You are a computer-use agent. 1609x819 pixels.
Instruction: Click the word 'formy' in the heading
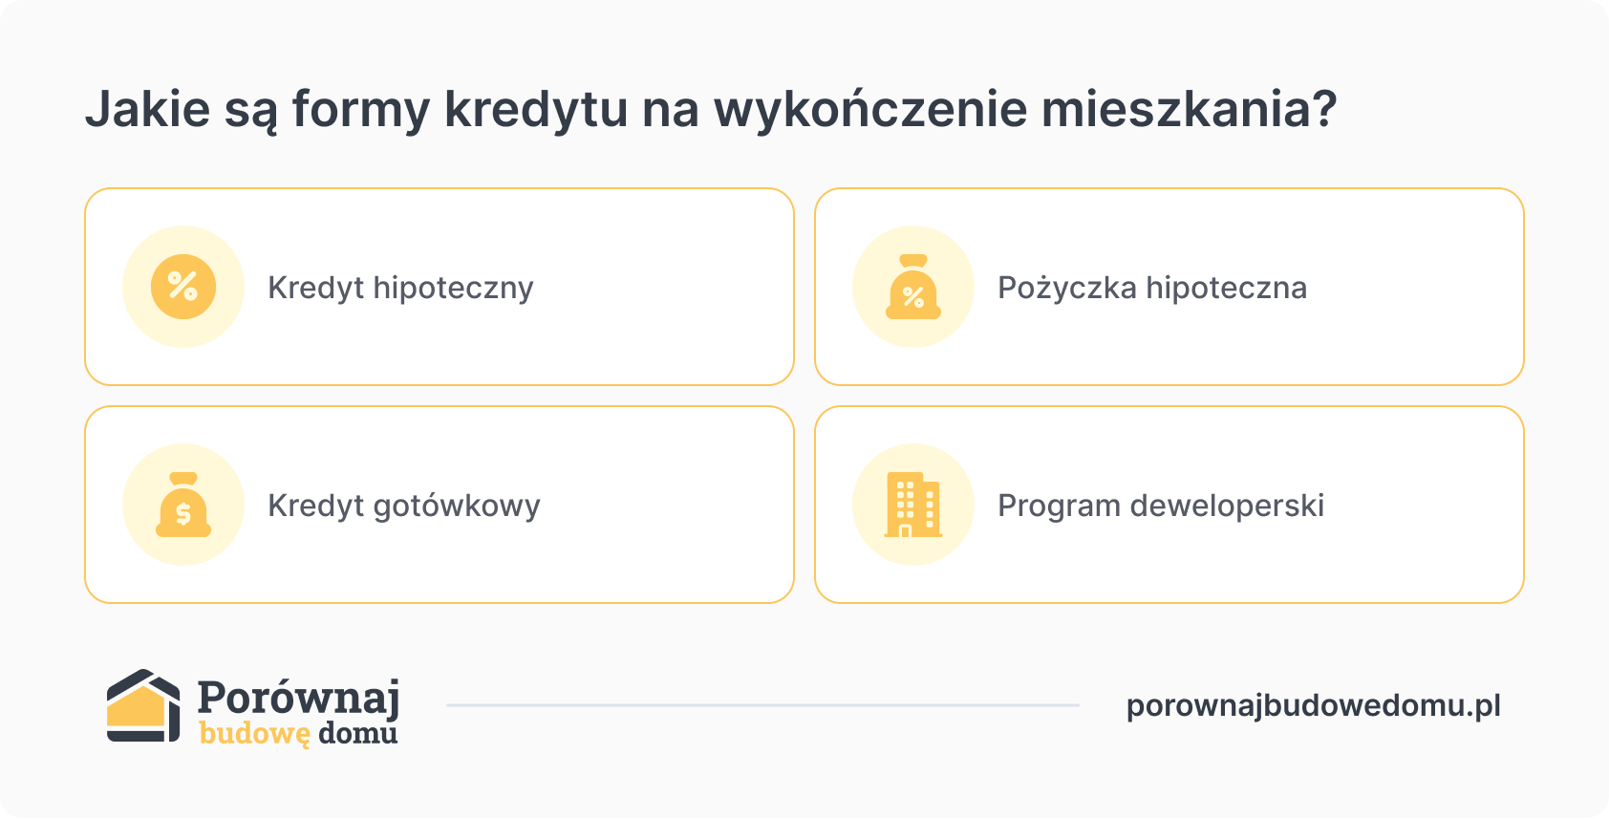coord(361,109)
